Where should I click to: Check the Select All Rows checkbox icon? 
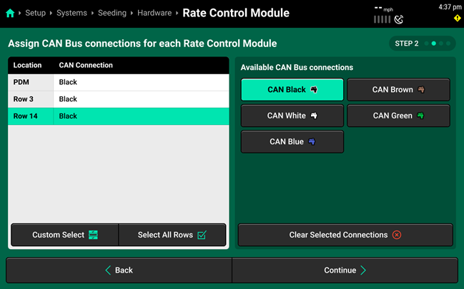click(202, 235)
